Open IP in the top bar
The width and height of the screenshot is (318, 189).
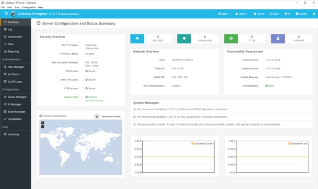[287, 14]
